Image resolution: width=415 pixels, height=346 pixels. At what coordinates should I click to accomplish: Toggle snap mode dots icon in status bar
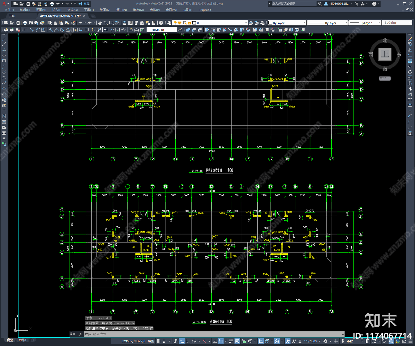tap(165, 341)
